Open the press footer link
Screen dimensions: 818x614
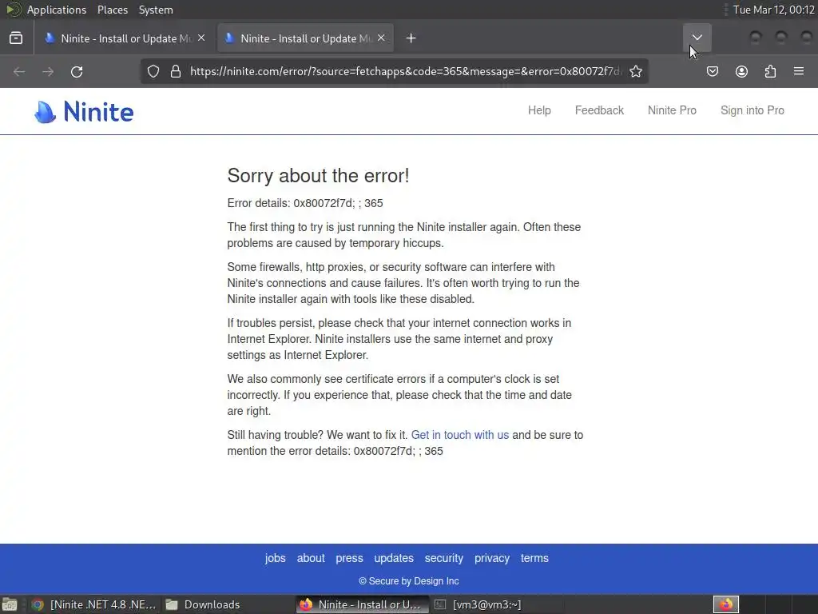click(x=349, y=558)
